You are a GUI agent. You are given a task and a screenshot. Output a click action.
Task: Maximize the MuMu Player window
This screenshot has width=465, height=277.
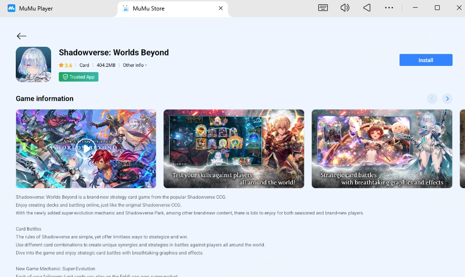437,8
